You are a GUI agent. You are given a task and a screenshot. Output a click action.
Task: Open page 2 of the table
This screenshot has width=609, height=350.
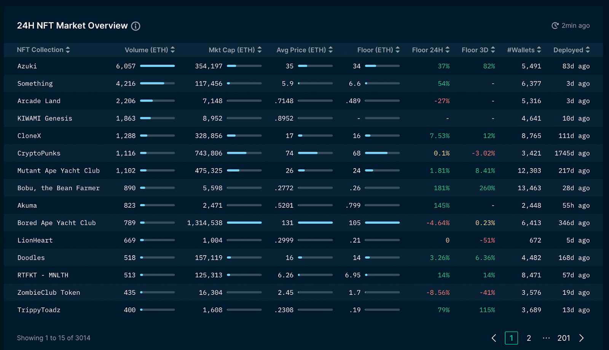tap(529, 338)
